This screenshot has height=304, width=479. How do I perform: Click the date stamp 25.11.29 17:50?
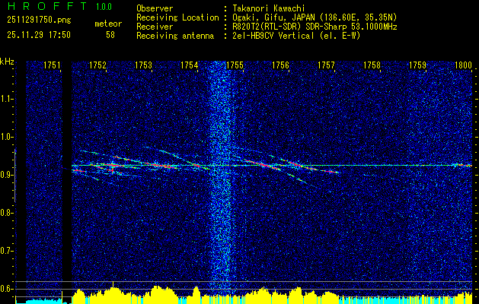(39, 35)
